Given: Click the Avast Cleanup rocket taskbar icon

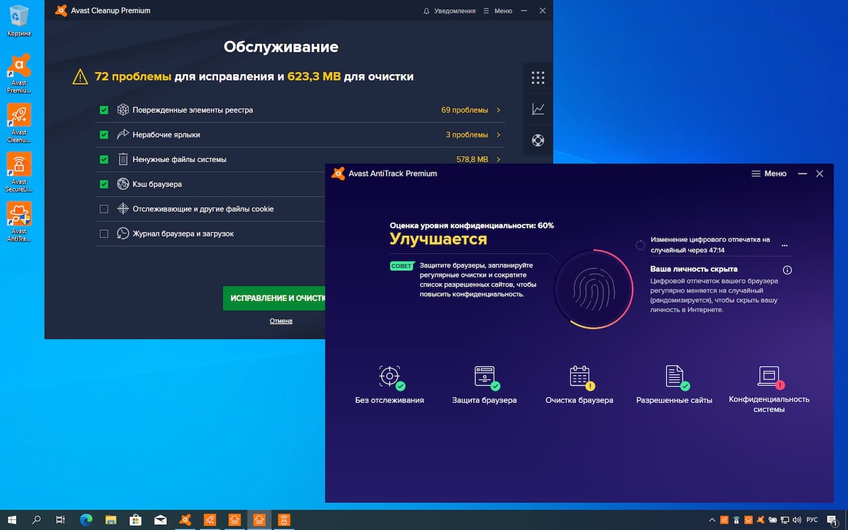Looking at the screenshot, I should 210,520.
